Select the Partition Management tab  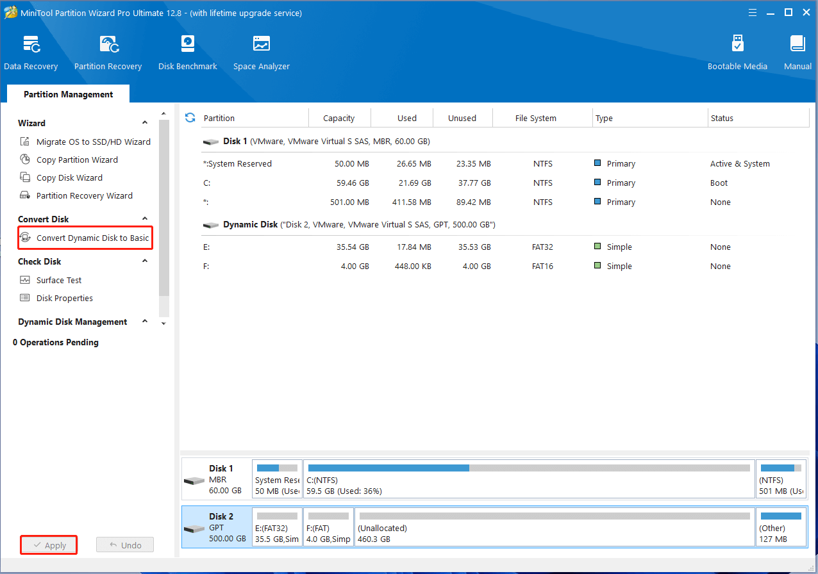tap(69, 94)
